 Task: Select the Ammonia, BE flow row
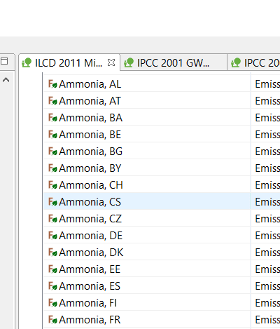(x=147, y=135)
